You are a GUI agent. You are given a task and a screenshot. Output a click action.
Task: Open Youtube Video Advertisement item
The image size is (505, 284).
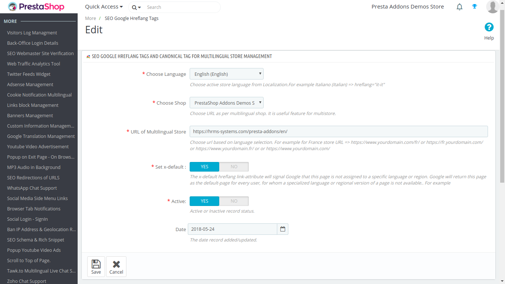pos(38,146)
